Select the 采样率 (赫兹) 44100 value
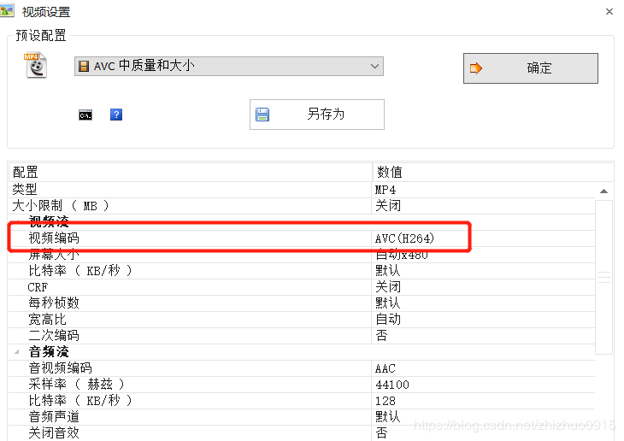This screenshot has height=441, width=624. [391, 385]
